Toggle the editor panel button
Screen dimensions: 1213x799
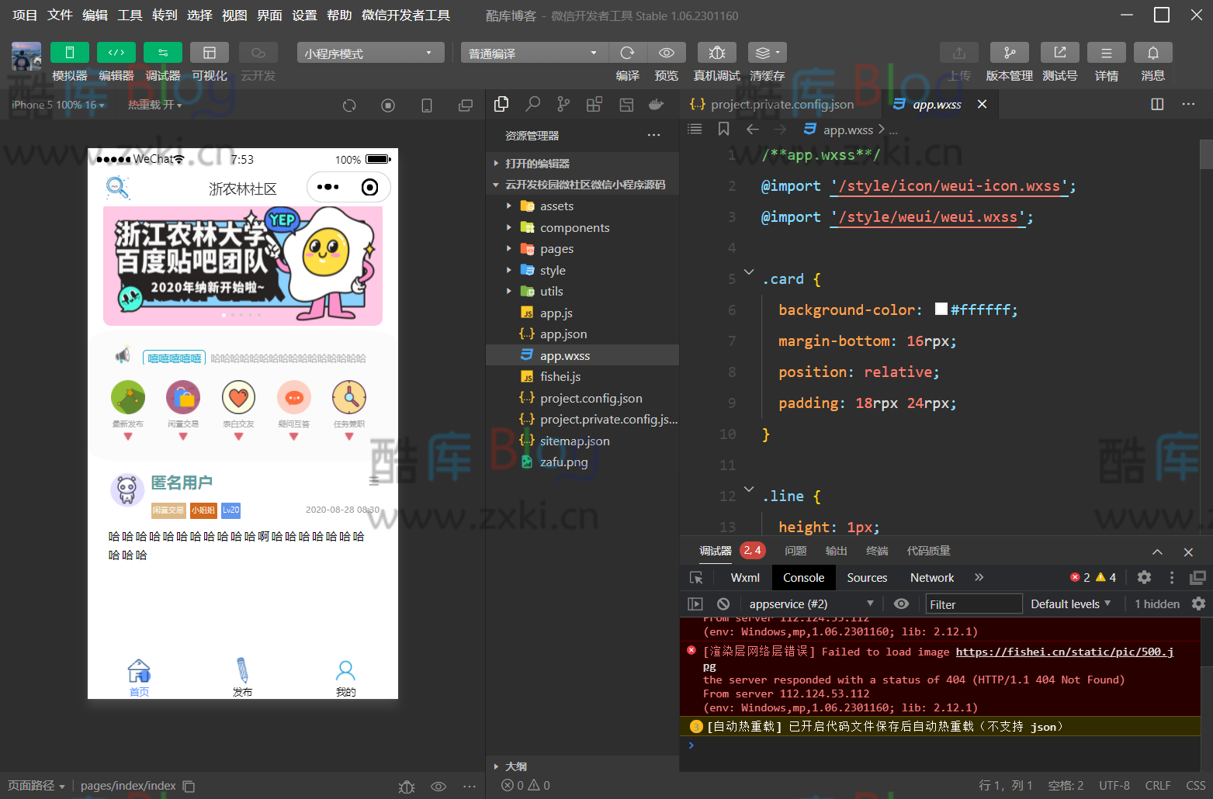pyautogui.click(x=116, y=53)
